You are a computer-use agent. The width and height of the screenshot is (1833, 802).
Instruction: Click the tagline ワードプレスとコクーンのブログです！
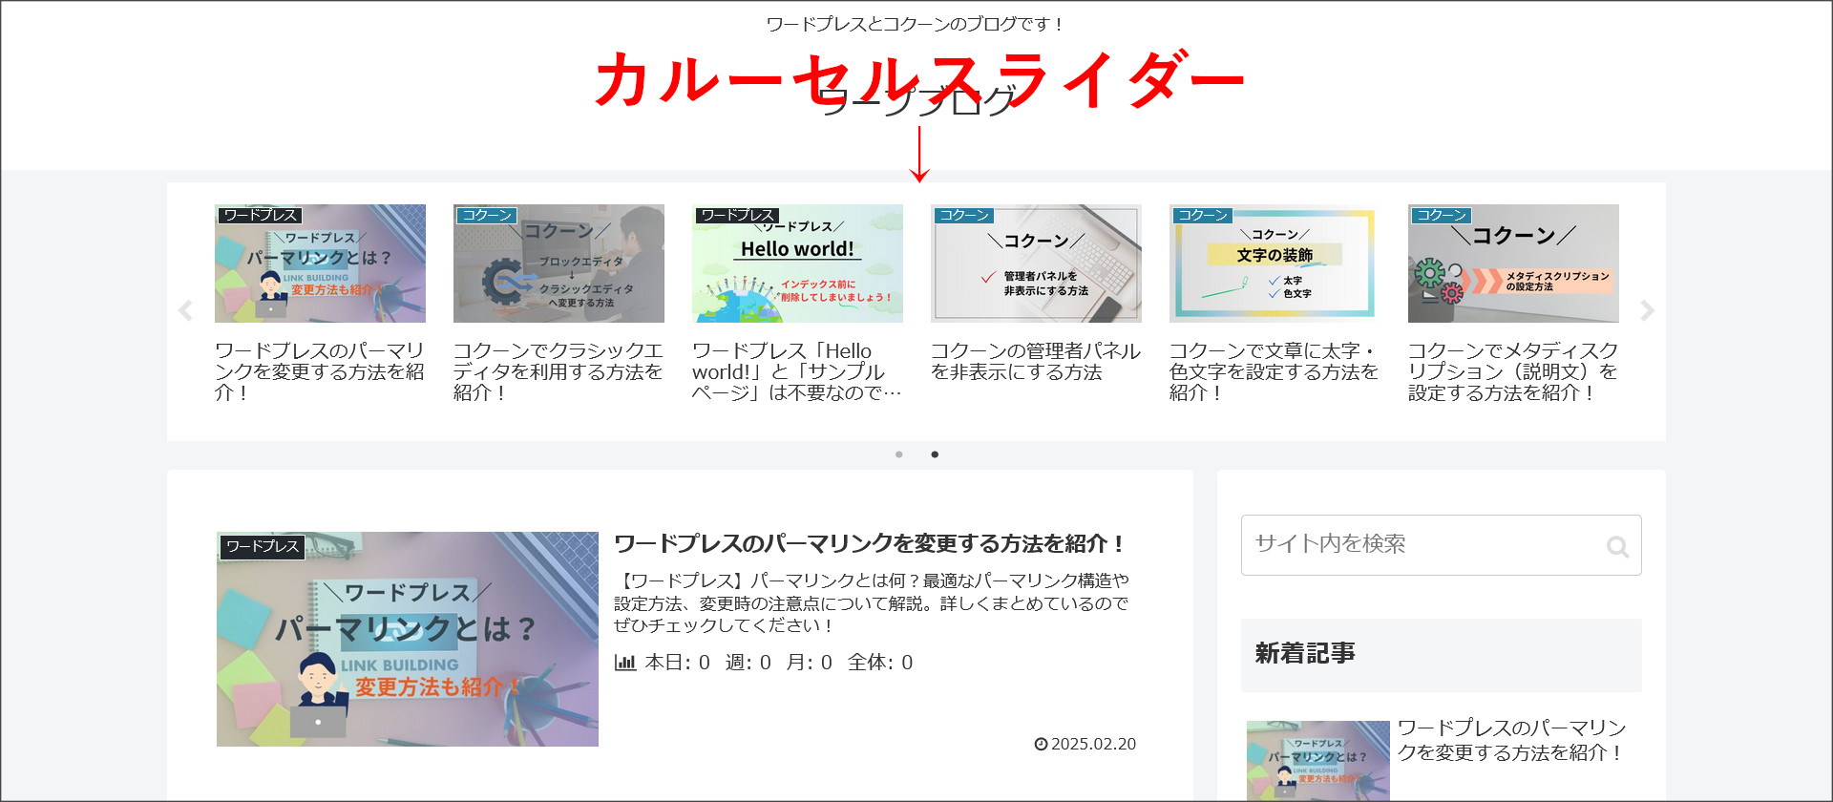pos(916,24)
